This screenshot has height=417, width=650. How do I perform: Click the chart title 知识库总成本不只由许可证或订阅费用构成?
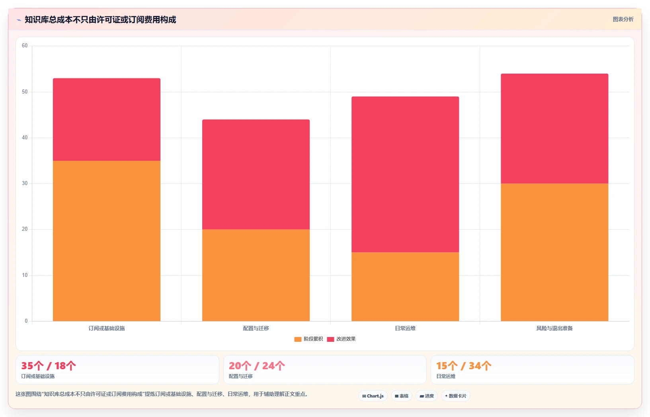point(100,19)
